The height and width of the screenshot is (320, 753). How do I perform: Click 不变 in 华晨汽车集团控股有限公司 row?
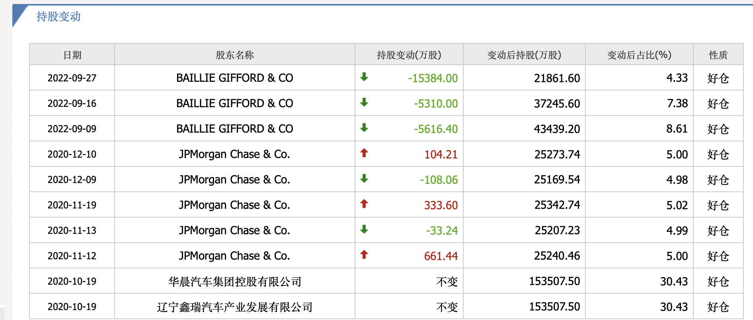pyautogui.click(x=447, y=281)
